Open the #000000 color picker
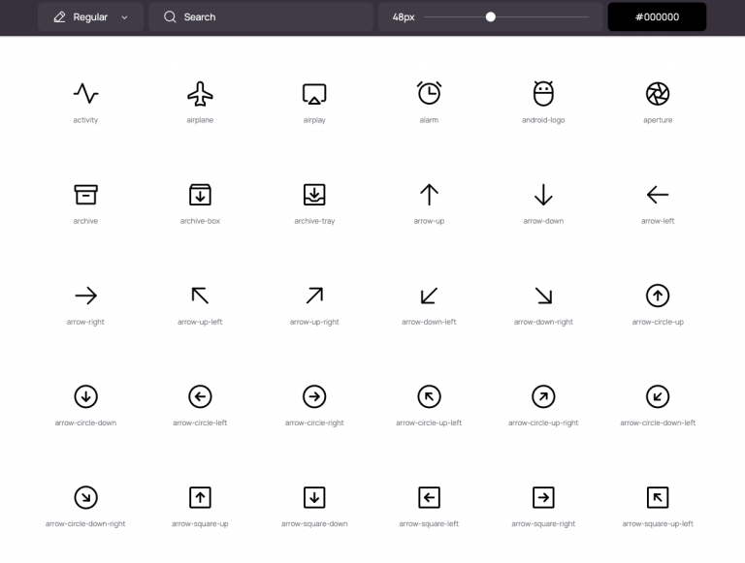The image size is (745, 563). click(657, 17)
